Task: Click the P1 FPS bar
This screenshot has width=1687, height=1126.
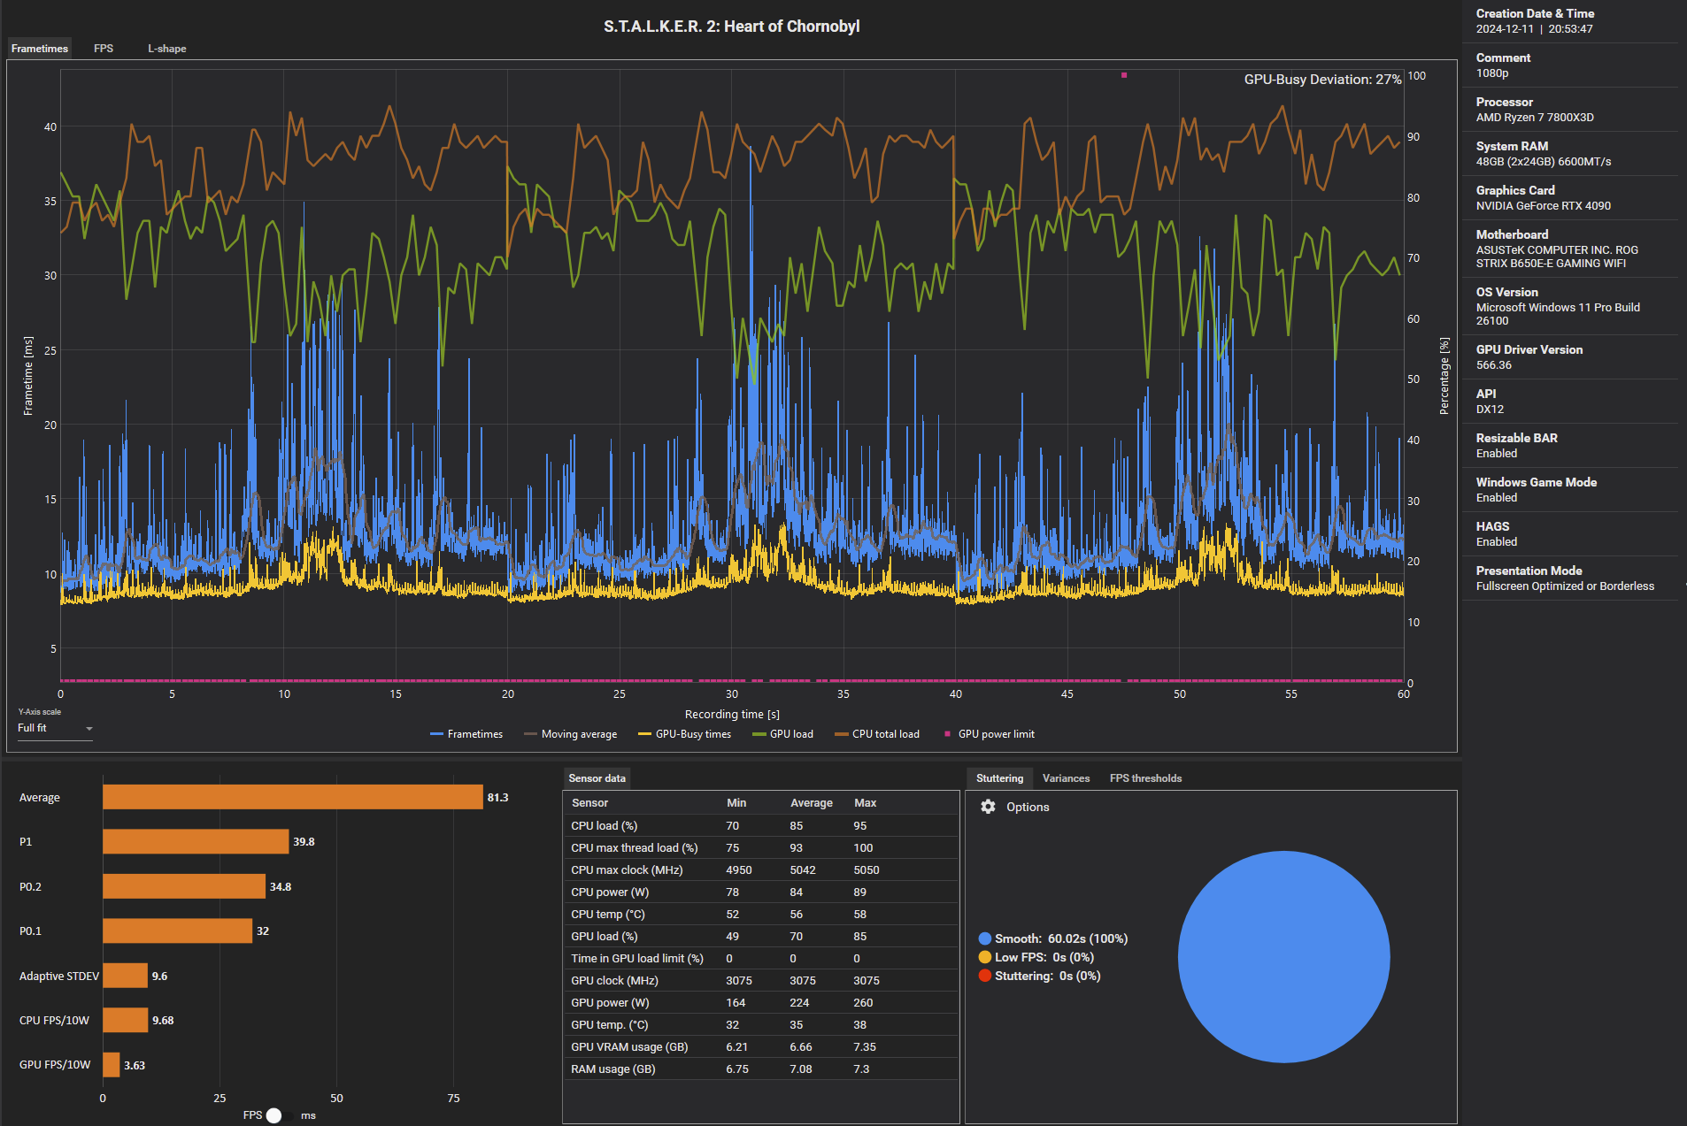Action: [x=196, y=841]
